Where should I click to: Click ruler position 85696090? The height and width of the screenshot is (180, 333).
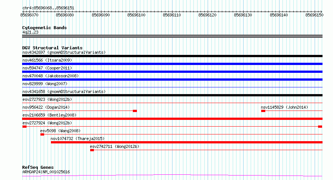click(x=101, y=15)
